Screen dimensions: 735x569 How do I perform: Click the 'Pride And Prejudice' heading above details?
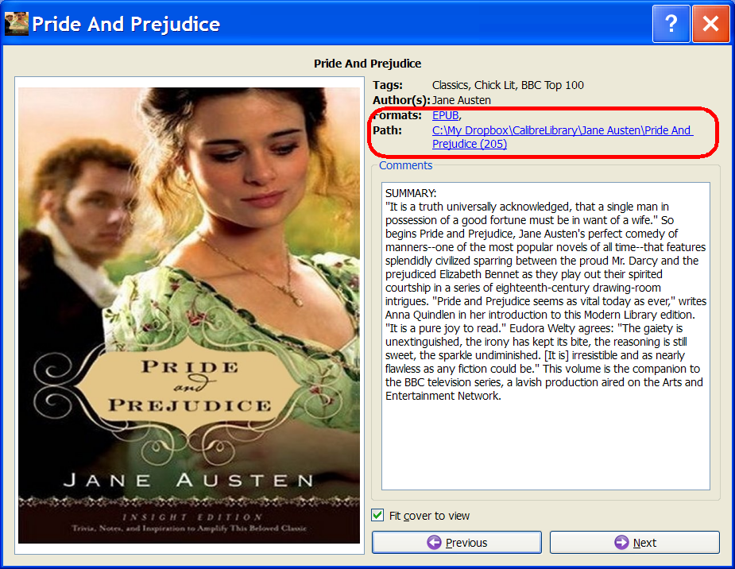point(367,64)
